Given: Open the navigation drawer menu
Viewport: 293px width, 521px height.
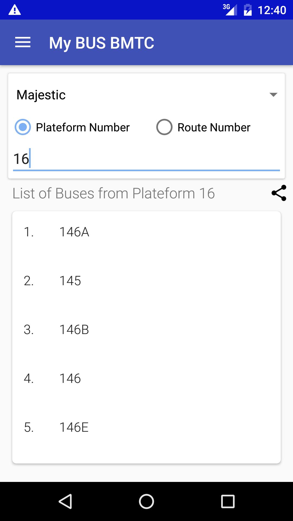Looking at the screenshot, I should [23, 42].
